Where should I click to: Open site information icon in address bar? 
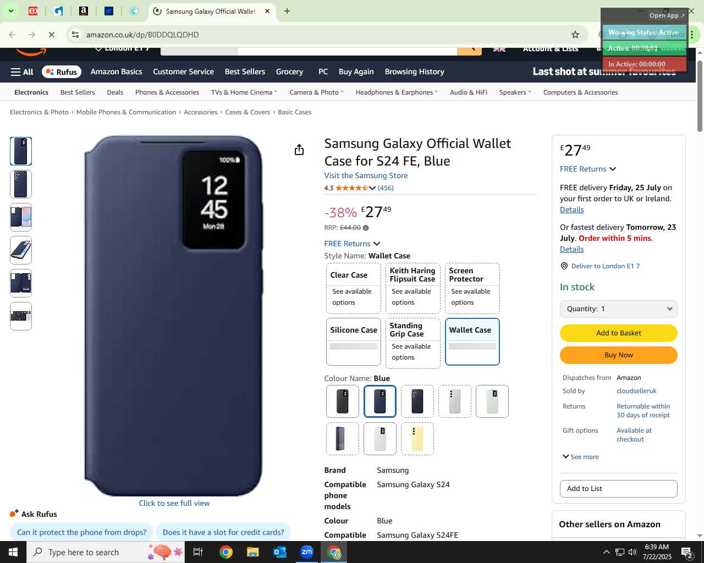pyautogui.click(x=75, y=35)
